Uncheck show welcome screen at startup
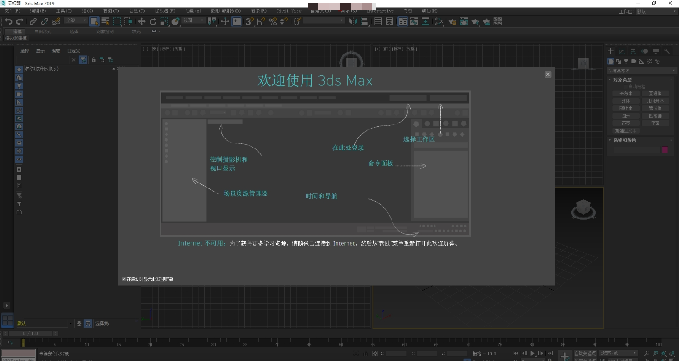The height and width of the screenshot is (361, 679). (x=124, y=279)
